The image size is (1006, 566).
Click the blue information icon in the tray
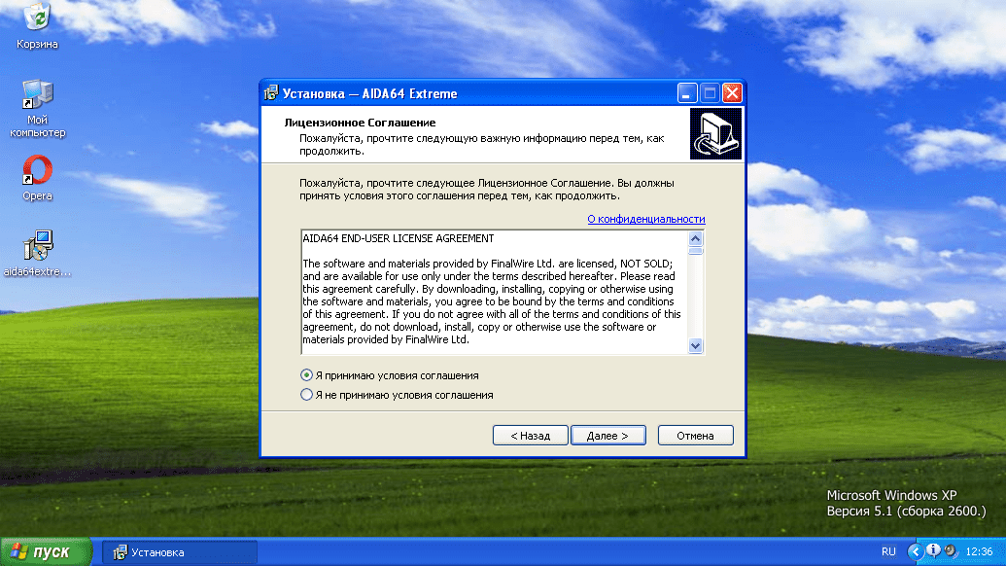click(x=933, y=550)
